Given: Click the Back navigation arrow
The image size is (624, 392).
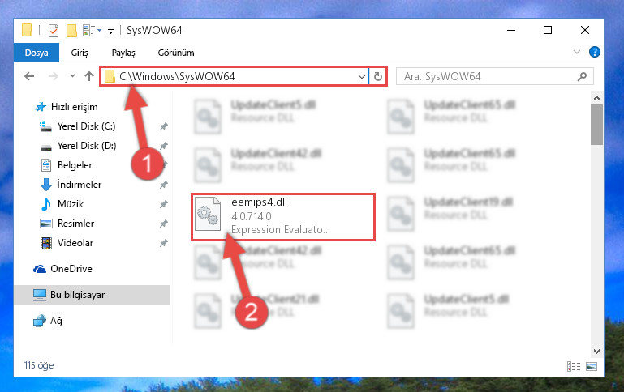Looking at the screenshot, I should point(29,76).
